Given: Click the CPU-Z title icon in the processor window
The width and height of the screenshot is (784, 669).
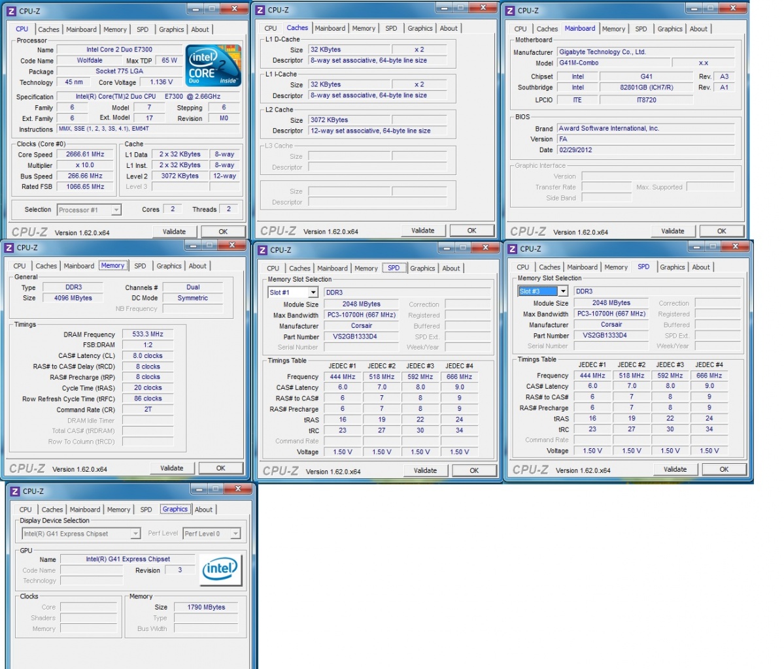Looking at the screenshot, I should click(x=11, y=11).
